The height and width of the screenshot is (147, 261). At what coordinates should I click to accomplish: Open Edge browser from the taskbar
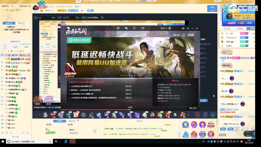tap(66, 141)
